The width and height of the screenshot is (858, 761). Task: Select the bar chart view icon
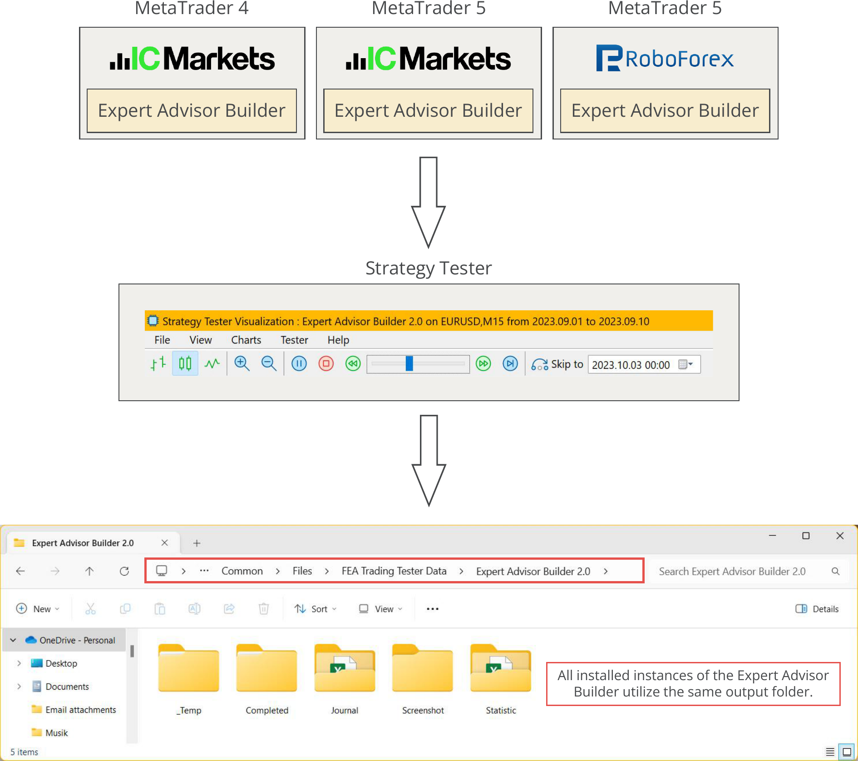(x=158, y=364)
